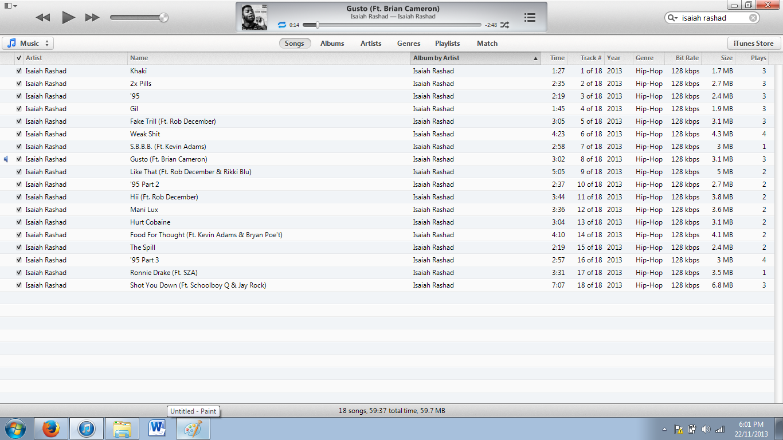Screen dimensions: 783x440
Task: Click the iTunes taskbar icon
Action: [x=87, y=429]
